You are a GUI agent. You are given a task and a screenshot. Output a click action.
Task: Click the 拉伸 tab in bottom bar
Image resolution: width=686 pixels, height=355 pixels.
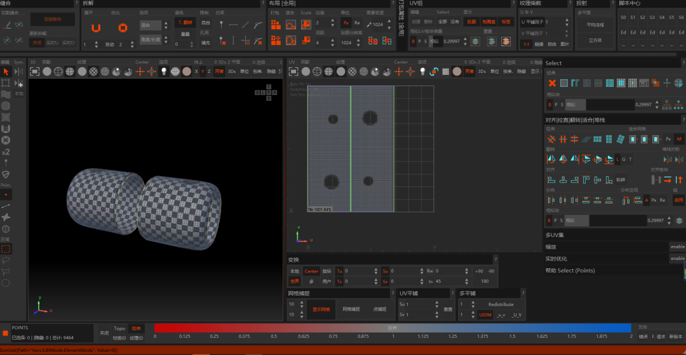tap(137, 328)
